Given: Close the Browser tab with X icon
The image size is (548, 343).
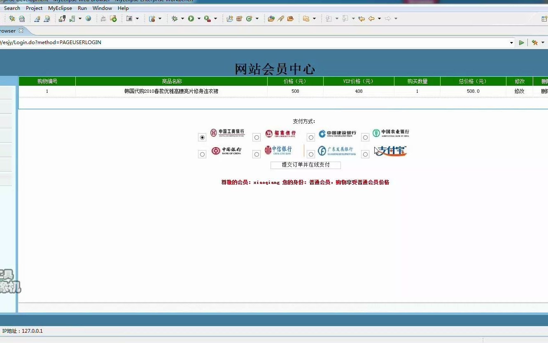Looking at the screenshot, I should pos(21,31).
